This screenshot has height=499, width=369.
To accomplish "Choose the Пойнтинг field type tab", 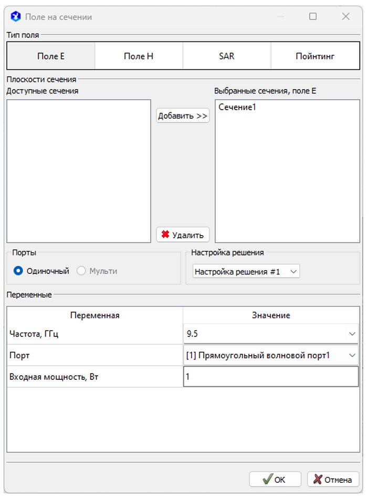I will pyautogui.click(x=315, y=56).
